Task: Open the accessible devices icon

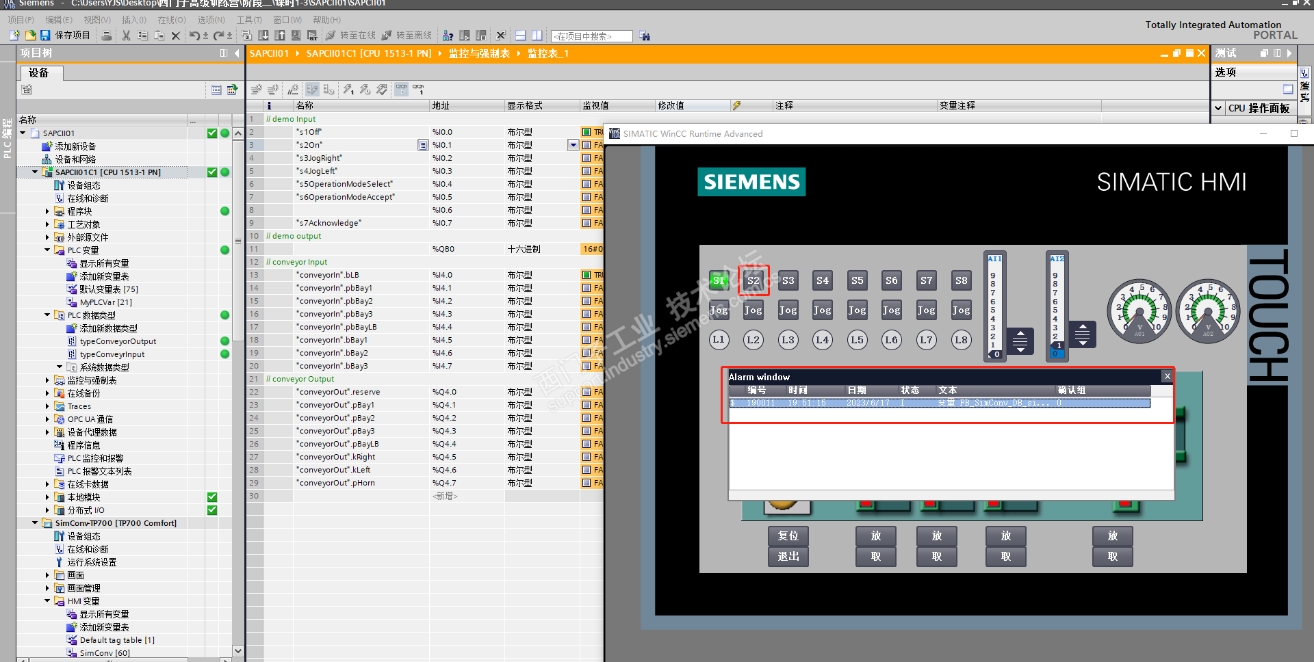Action: (x=448, y=36)
